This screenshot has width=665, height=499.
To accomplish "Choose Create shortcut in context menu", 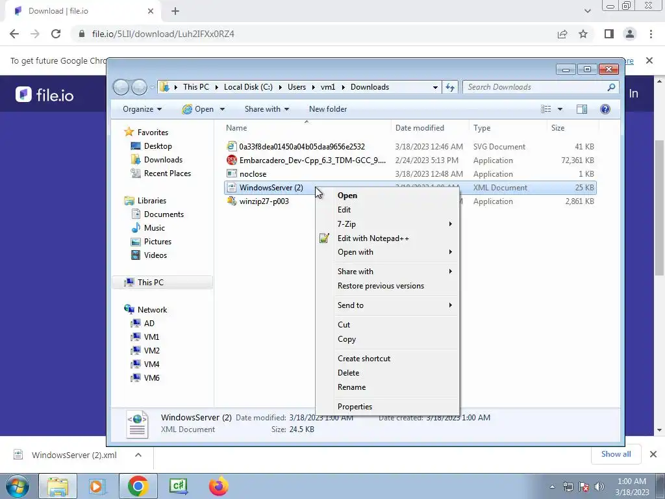I will click(x=364, y=359).
